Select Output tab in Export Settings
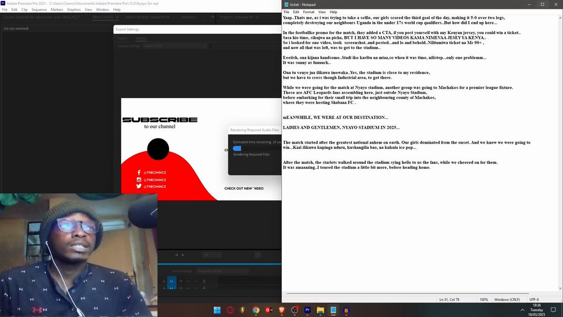The height and width of the screenshot is (317, 563). click(141, 39)
